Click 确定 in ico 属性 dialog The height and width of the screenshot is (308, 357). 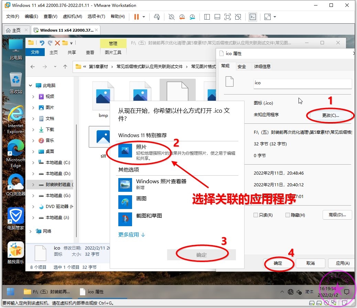pos(278,263)
